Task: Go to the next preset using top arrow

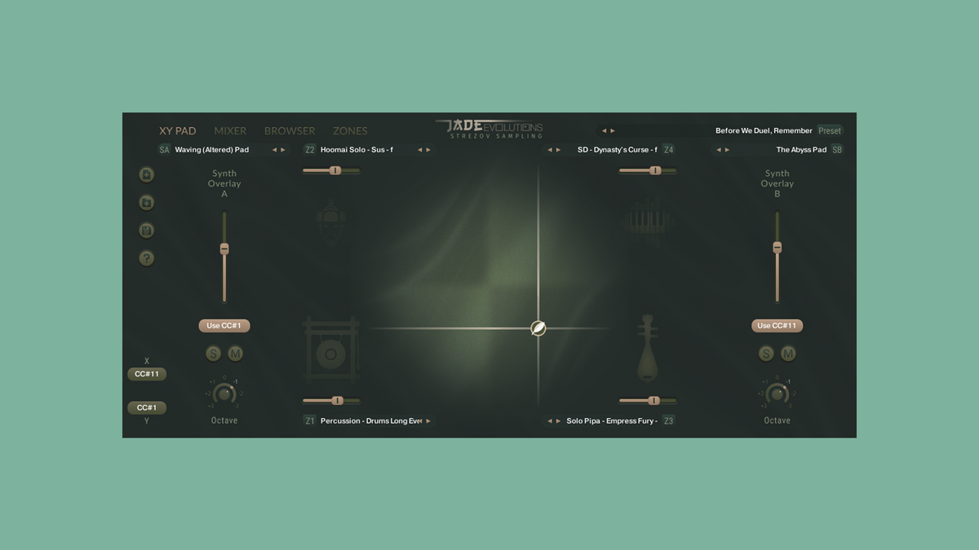Action: click(613, 130)
